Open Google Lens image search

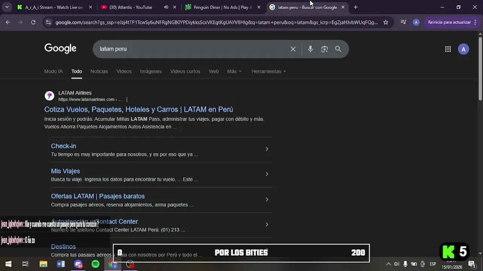pos(324,49)
